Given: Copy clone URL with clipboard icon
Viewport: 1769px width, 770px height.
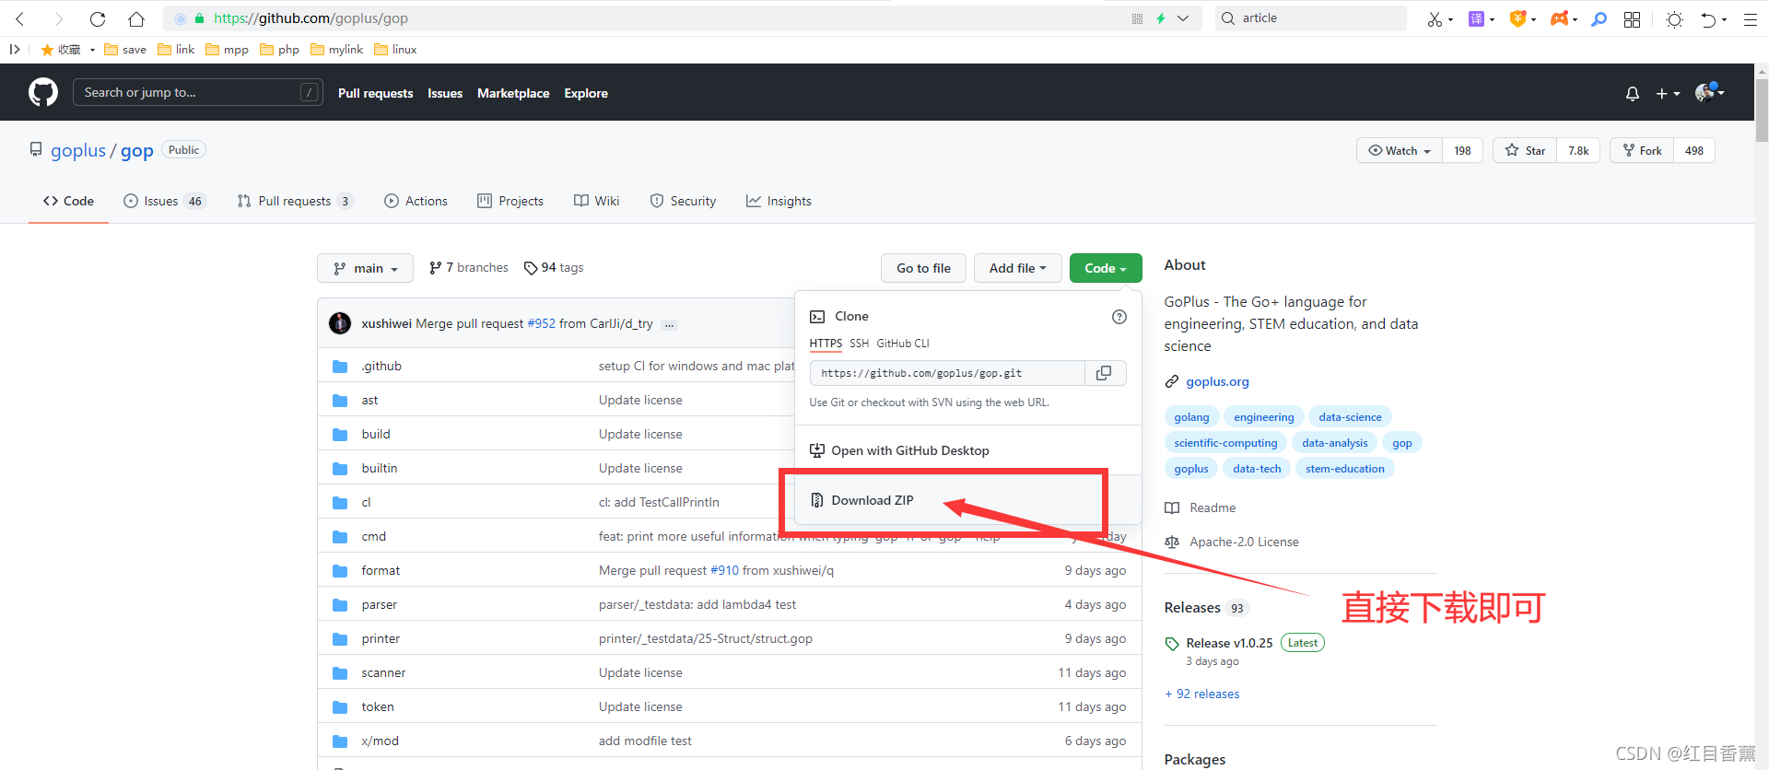Looking at the screenshot, I should point(1104,373).
